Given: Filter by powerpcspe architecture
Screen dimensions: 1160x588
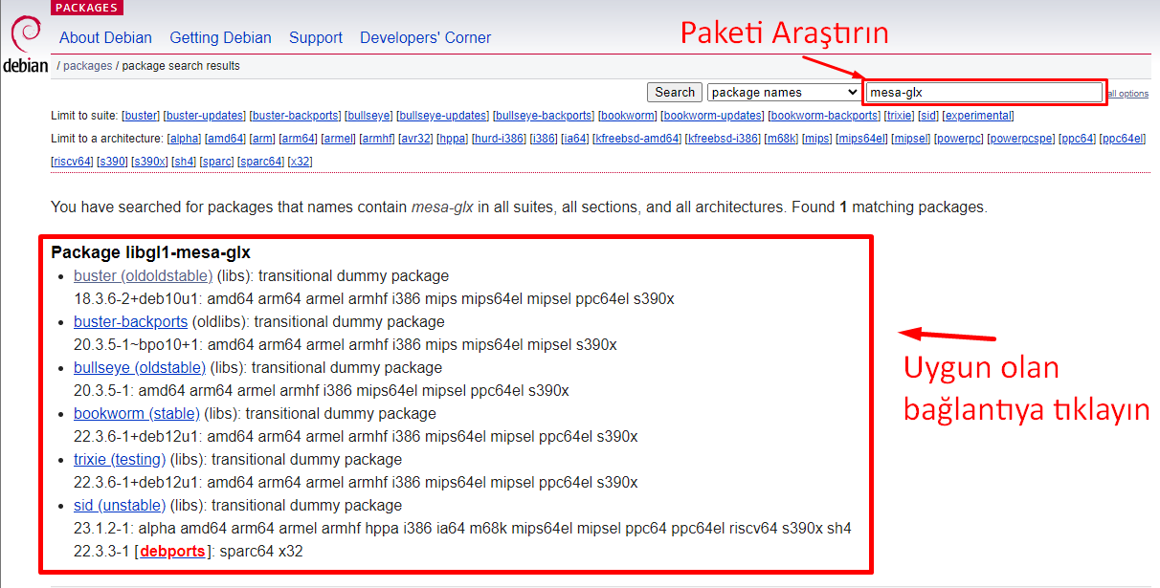Looking at the screenshot, I should [1022, 139].
